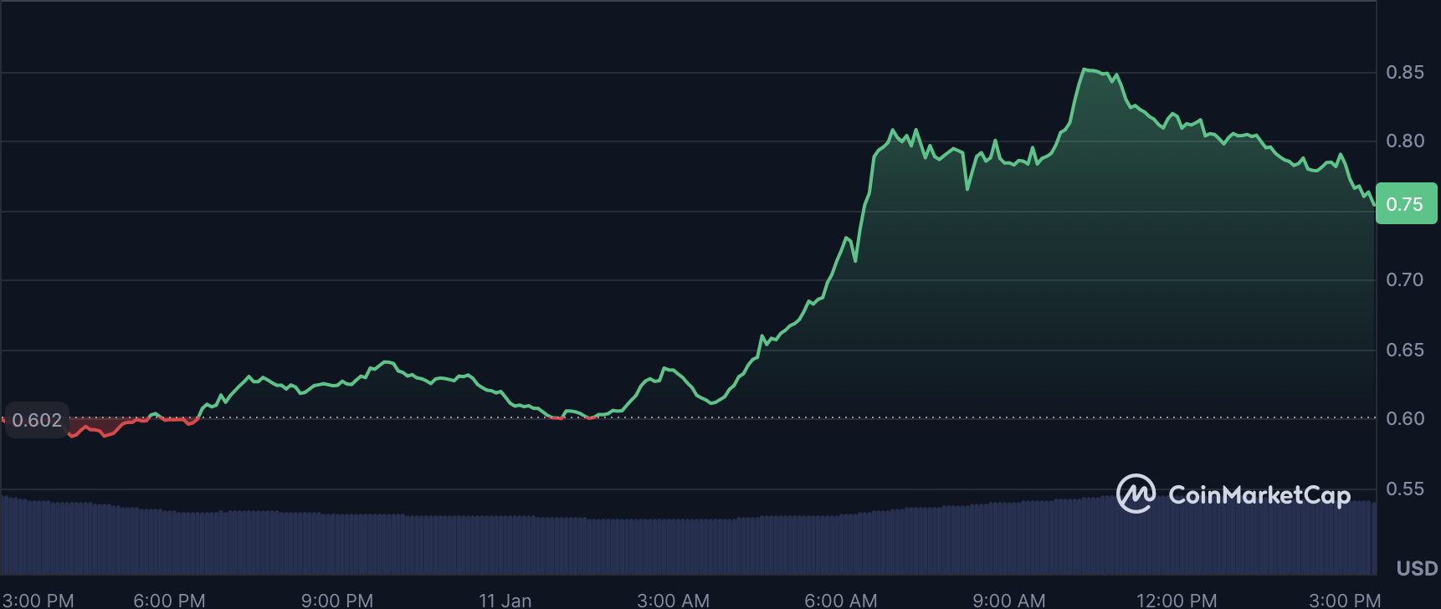Select the 12:00 PM time axis label

(1177, 600)
